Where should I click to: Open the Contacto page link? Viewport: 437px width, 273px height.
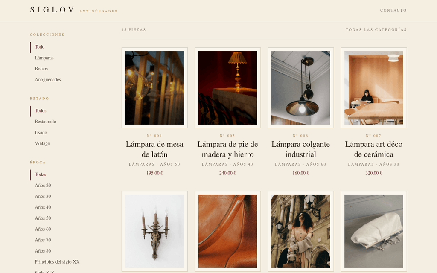pos(393,10)
